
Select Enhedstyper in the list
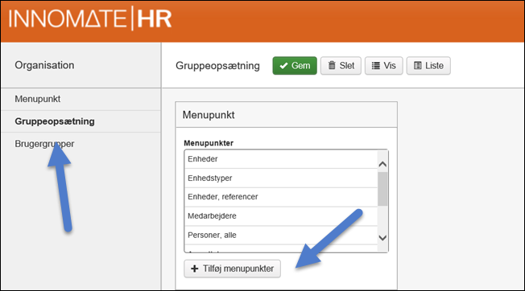point(280,178)
